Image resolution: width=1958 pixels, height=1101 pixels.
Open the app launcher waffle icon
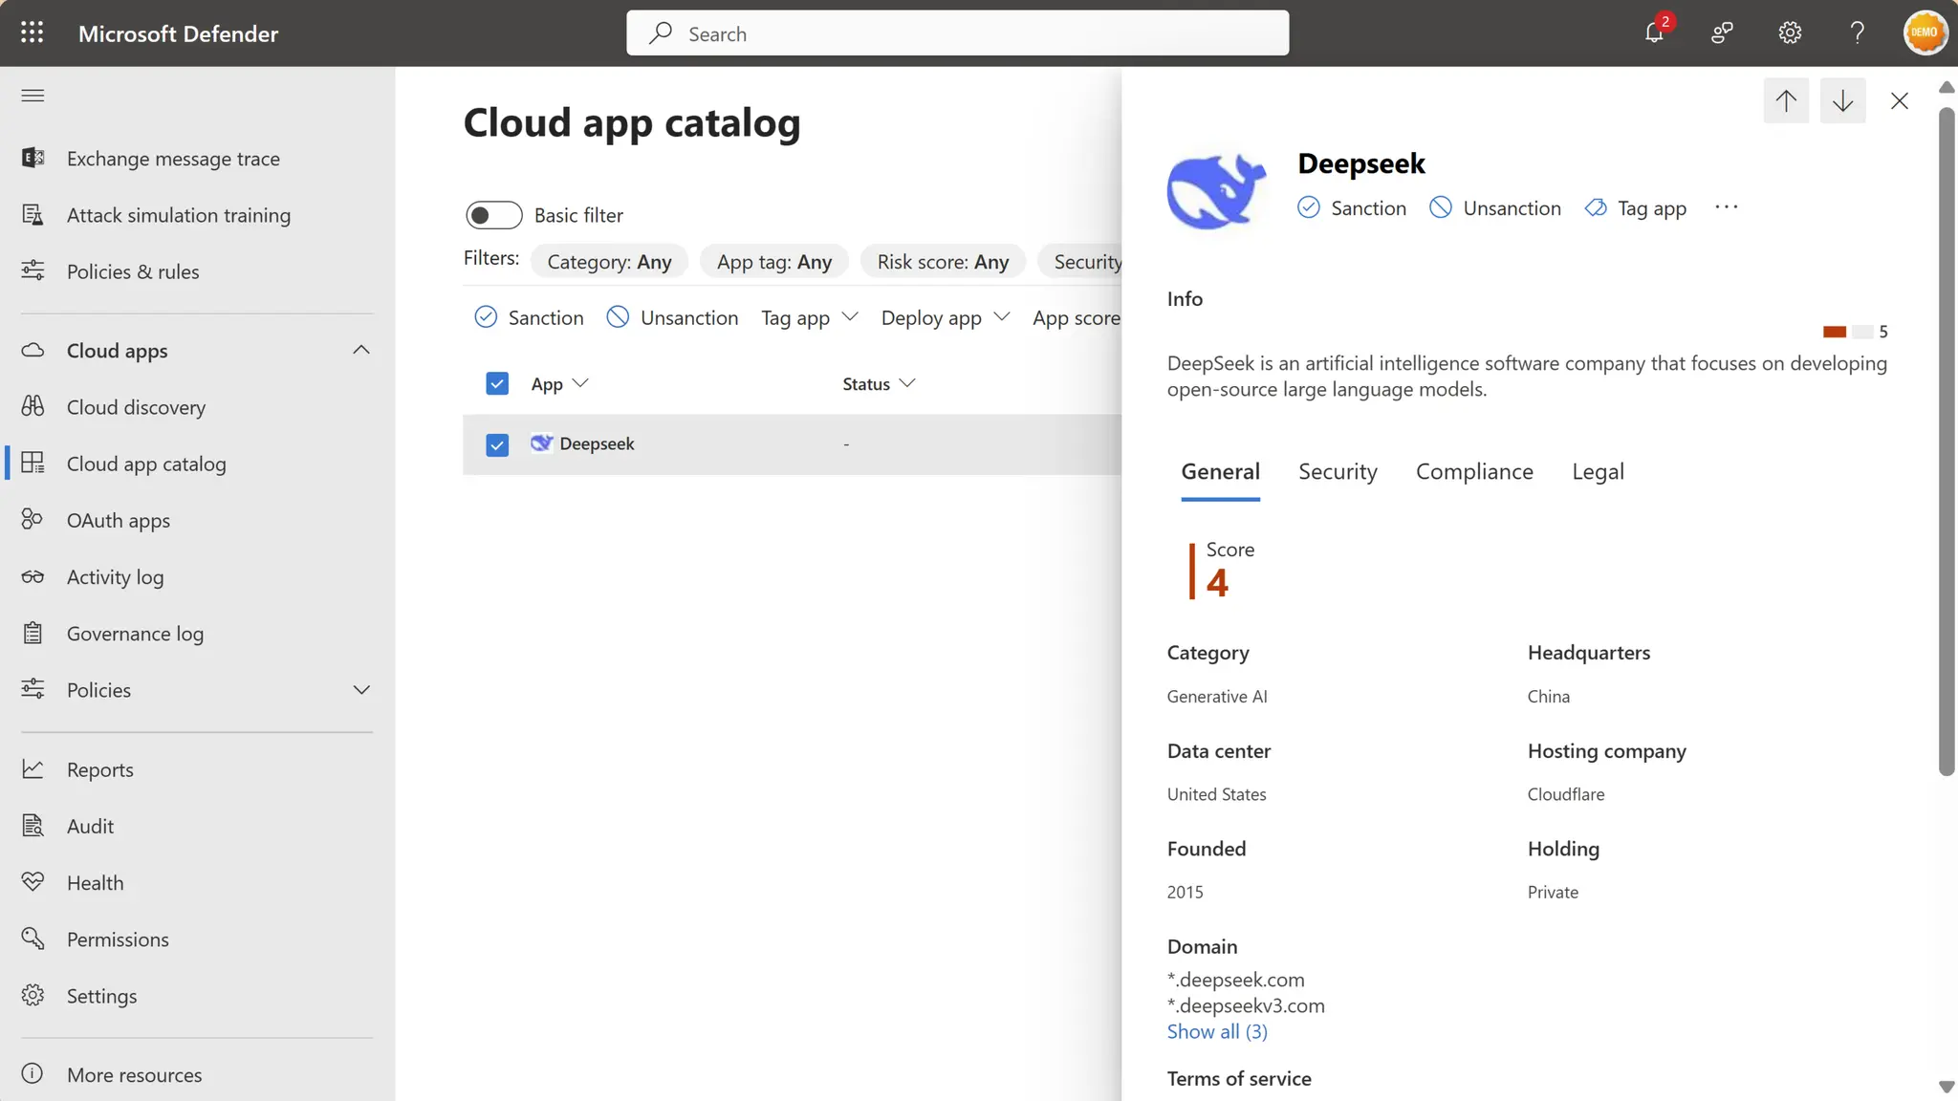[x=32, y=33]
